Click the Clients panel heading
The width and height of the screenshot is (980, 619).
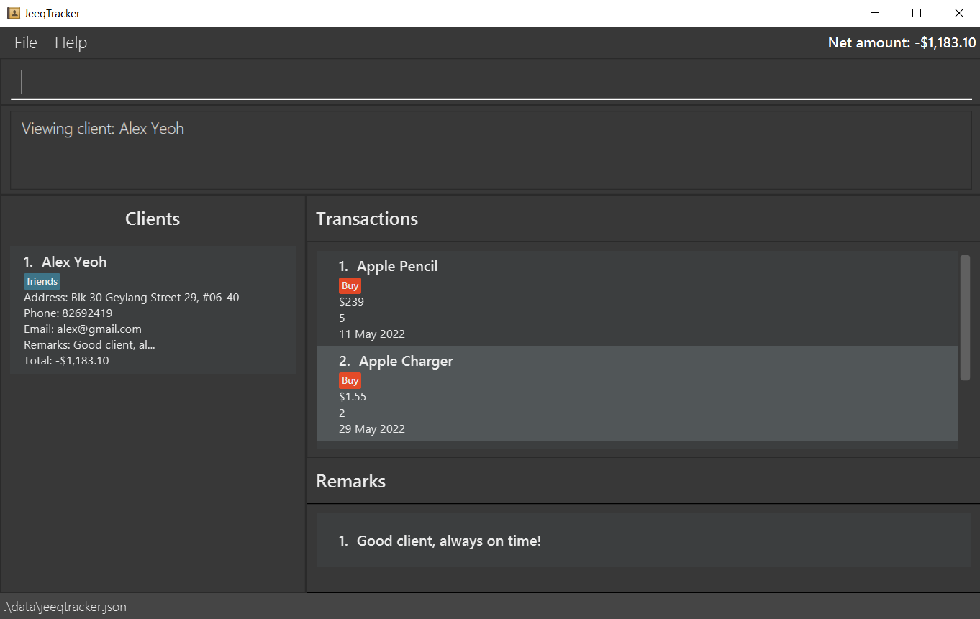click(x=153, y=219)
